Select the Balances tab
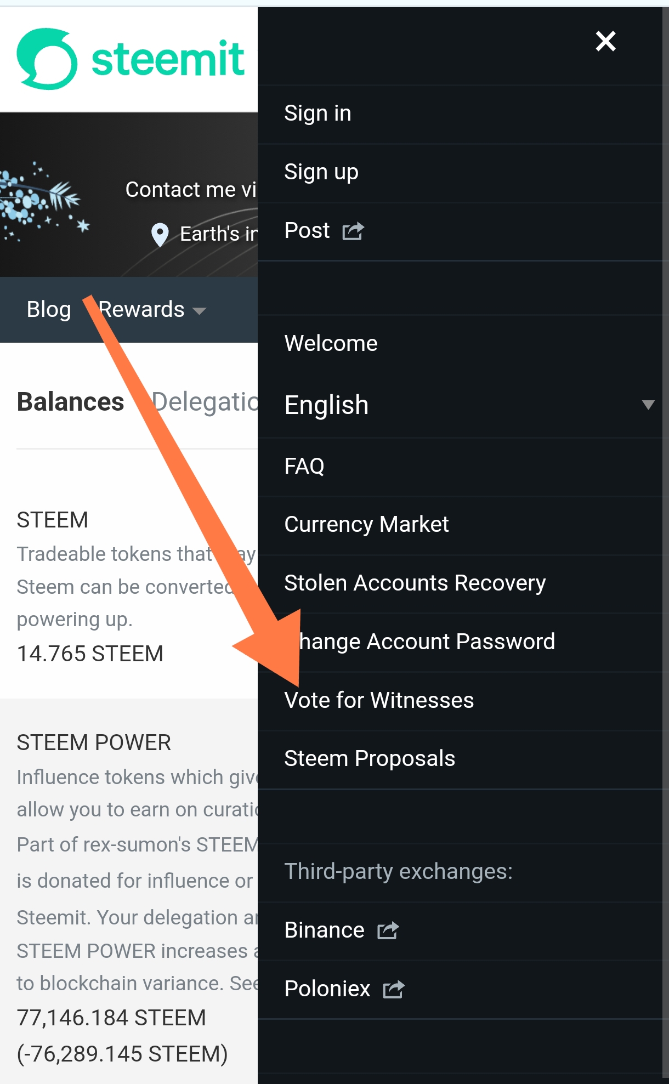Viewport: 669px width, 1084px height. [x=70, y=402]
